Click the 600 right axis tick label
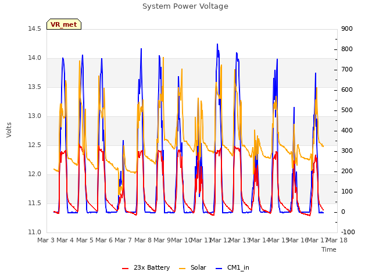372x279 pixels. [347, 90]
